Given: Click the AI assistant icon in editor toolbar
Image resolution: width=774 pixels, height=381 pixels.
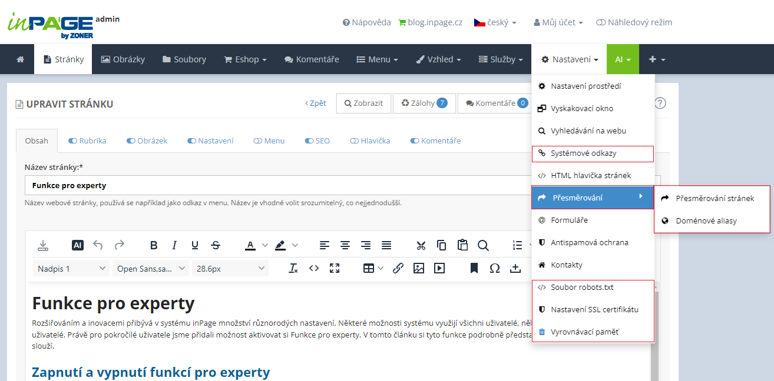Looking at the screenshot, I should [x=78, y=245].
